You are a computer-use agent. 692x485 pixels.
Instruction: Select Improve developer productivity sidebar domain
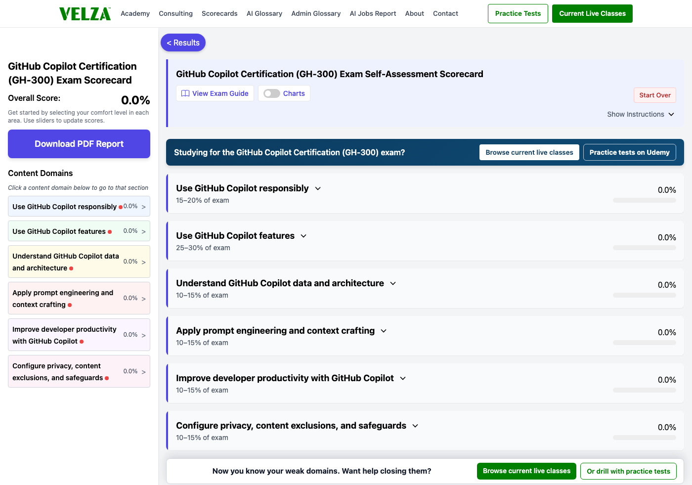coord(79,335)
